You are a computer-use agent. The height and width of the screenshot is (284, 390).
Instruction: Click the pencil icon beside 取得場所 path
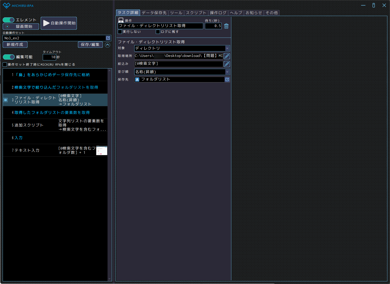point(227,56)
